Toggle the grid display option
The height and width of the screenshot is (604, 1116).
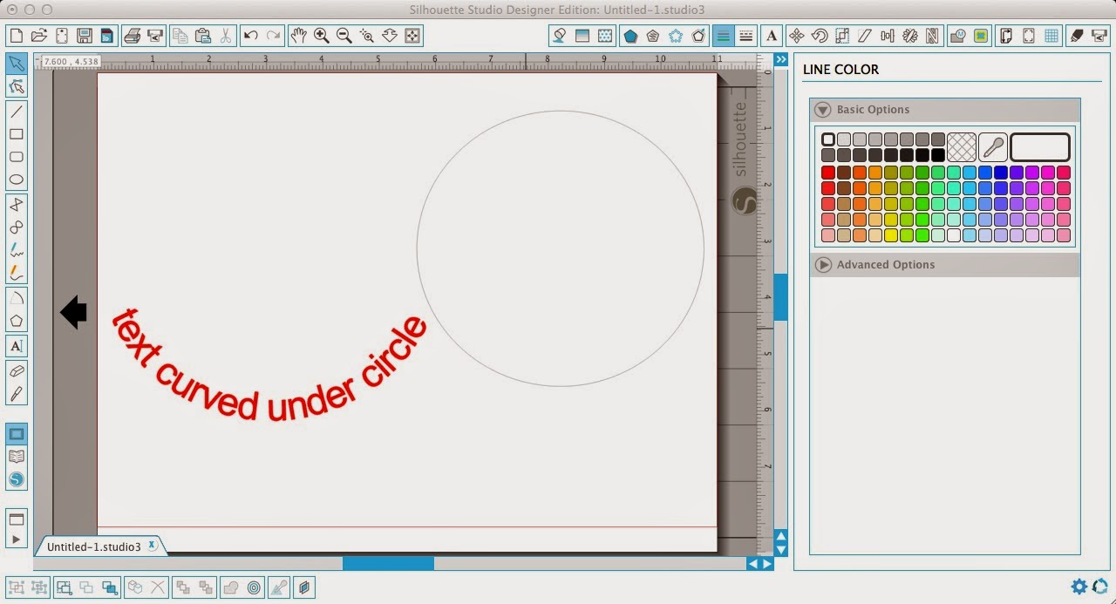coord(1051,37)
